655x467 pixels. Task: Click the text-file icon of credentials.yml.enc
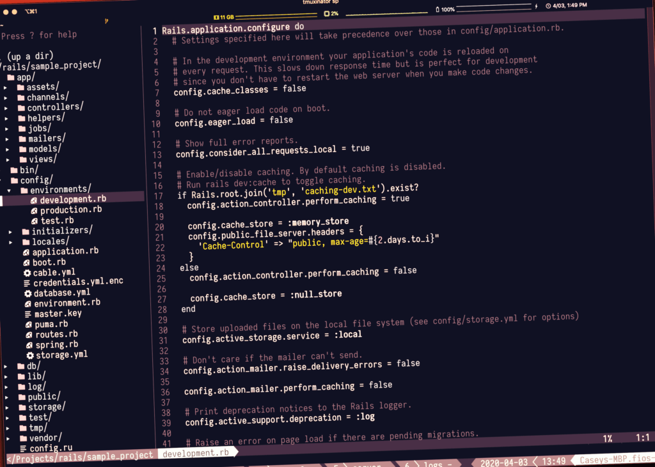point(27,283)
